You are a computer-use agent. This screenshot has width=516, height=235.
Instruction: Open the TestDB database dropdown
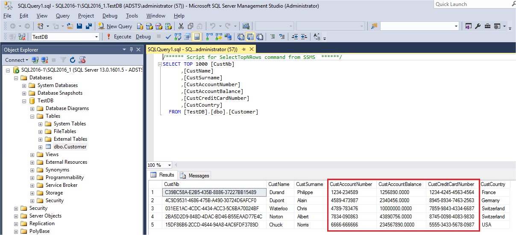point(97,37)
